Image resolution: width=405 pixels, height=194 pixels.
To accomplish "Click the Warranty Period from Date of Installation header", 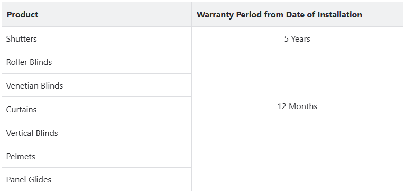I will click(297, 14).
